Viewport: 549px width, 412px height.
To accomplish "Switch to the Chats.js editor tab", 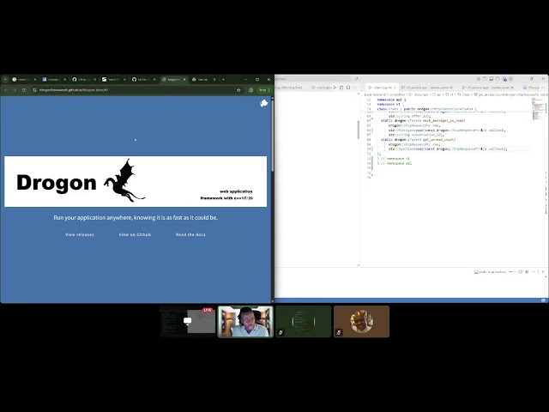I will pos(534,88).
